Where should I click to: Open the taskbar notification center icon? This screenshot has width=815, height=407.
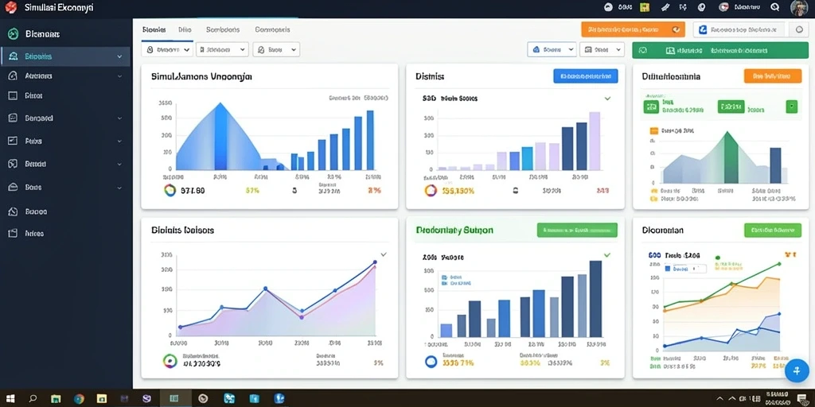coord(801,399)
